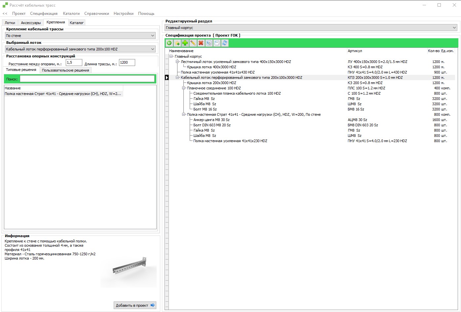Switch to the Каталог tab

(x=77, y=23)
